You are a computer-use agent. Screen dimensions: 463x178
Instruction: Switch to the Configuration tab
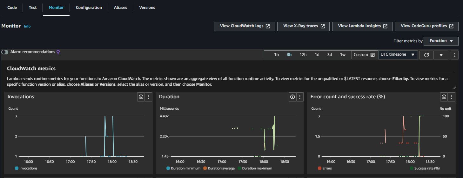[89, 7]
